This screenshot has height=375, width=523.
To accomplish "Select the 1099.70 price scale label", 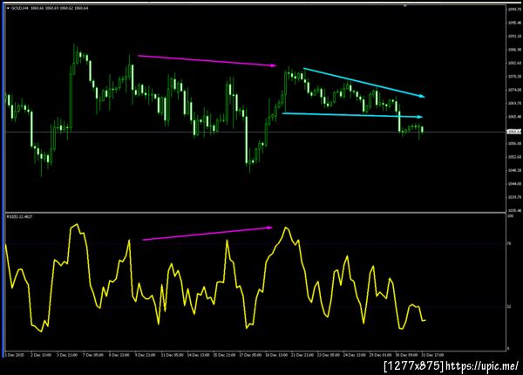I will (514, 10).
